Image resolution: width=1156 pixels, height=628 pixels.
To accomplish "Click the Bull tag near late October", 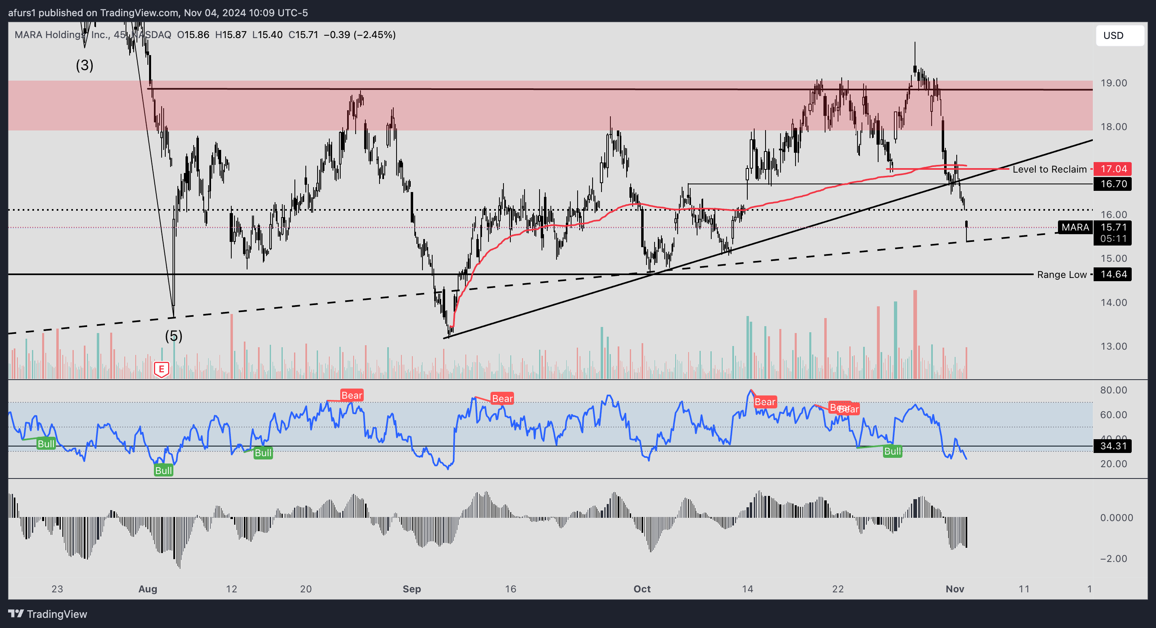I will click(x=892, y=451).
